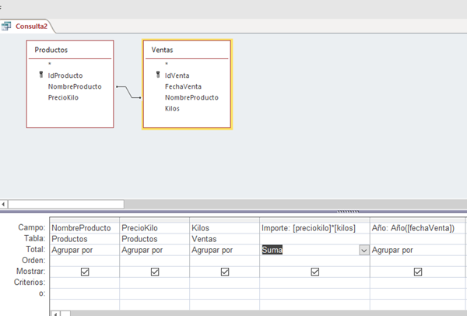Image resolution: width=467 pixels, height=316 pixels.
Task: Select PrecioKilo field in Productos table
Action: (63, 98)
